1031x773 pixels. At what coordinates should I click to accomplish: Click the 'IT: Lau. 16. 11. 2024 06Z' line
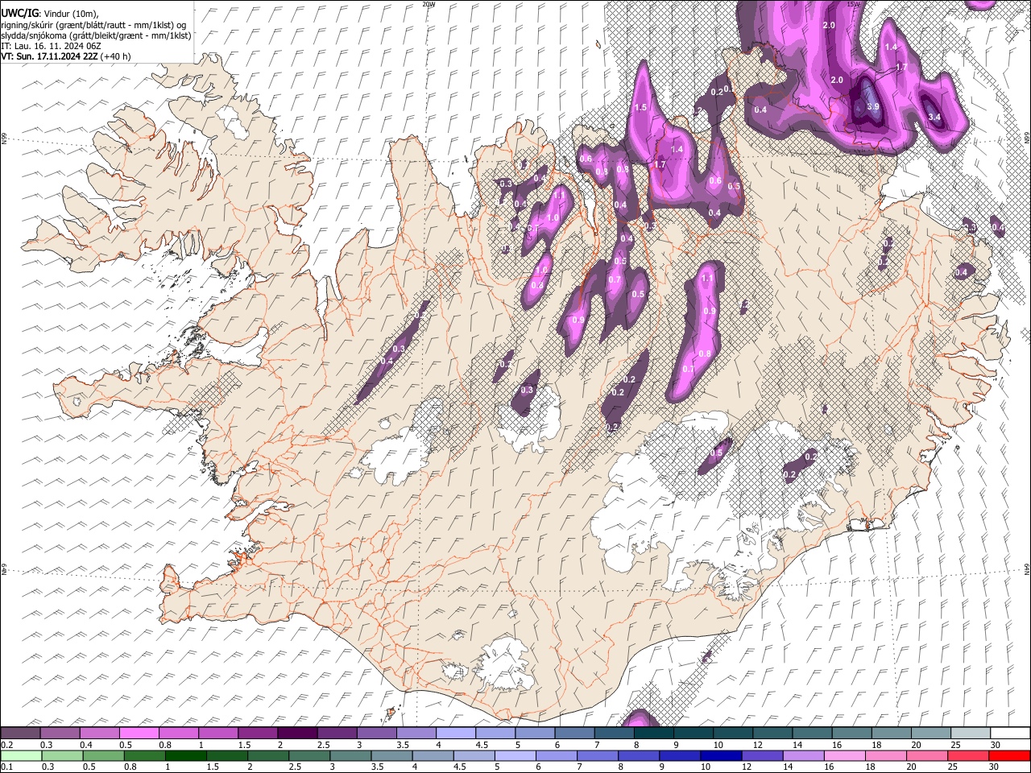click(51, 47)
